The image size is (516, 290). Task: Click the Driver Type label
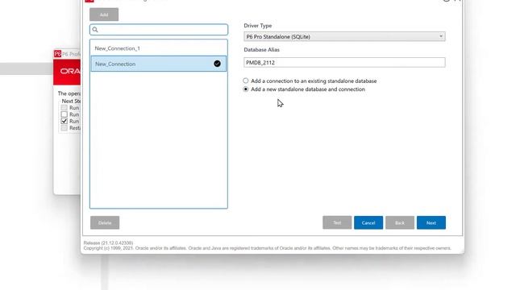pyautogui.click(x=258, y=26)
